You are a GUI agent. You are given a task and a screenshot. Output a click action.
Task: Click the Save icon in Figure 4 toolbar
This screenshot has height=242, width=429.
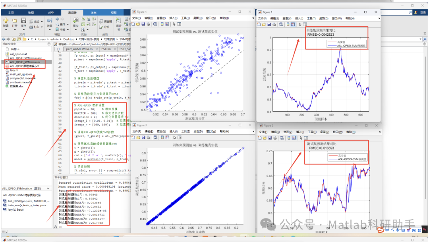pyautogui.click(x=143, y=24)
